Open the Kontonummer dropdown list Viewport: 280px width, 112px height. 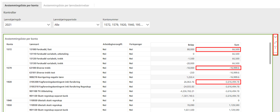click(x=126, y=25)
